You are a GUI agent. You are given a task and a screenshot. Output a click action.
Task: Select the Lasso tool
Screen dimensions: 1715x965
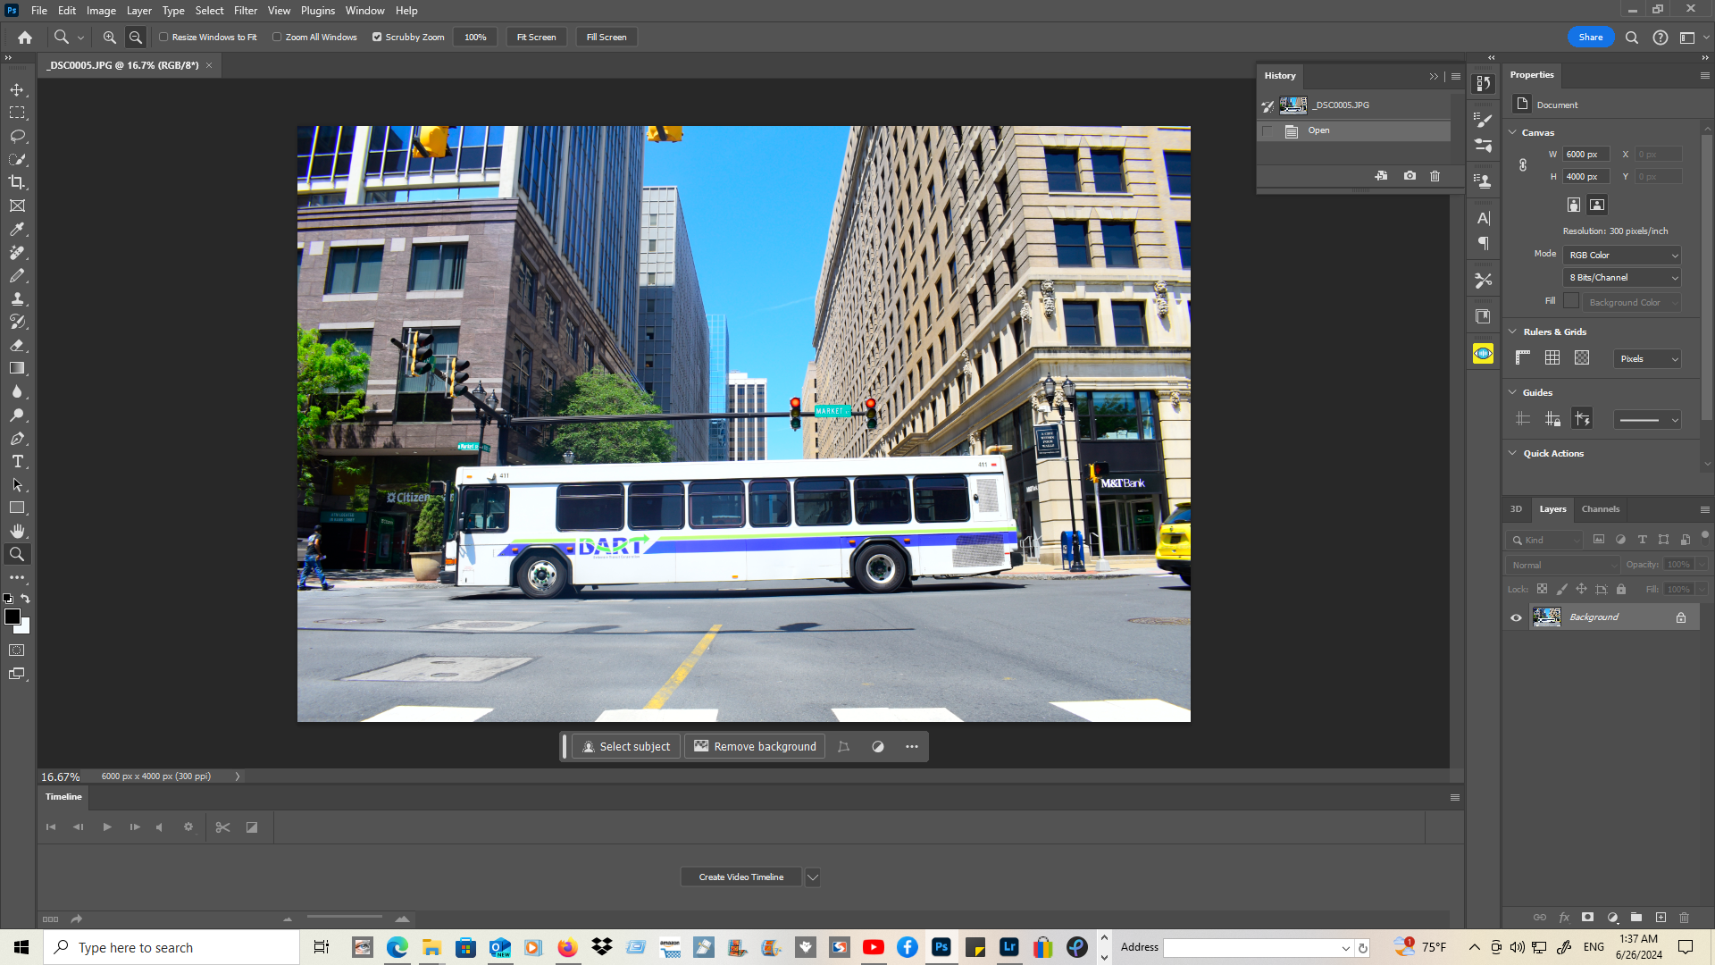pos(17,136)
